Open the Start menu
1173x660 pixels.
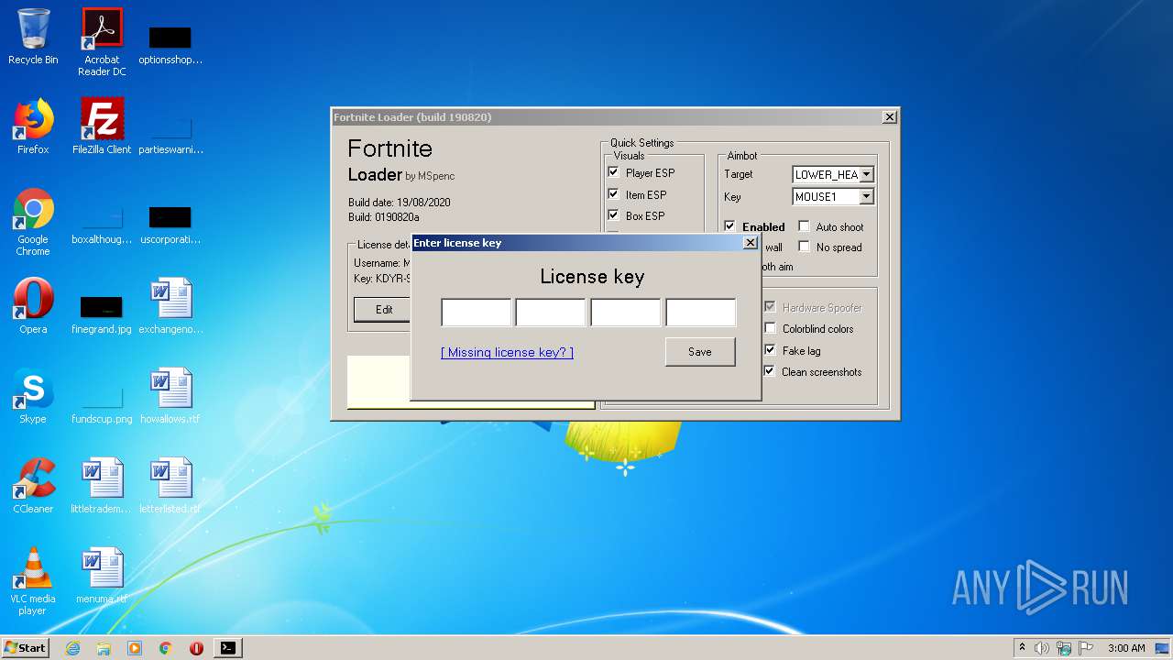point(25,648)
